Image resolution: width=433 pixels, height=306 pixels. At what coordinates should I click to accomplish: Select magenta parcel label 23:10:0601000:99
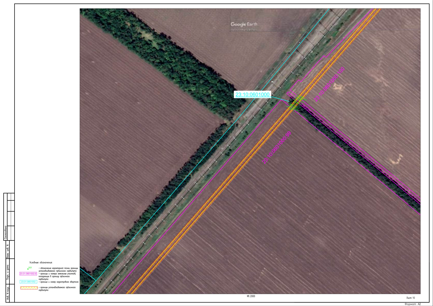click(277, 147)
